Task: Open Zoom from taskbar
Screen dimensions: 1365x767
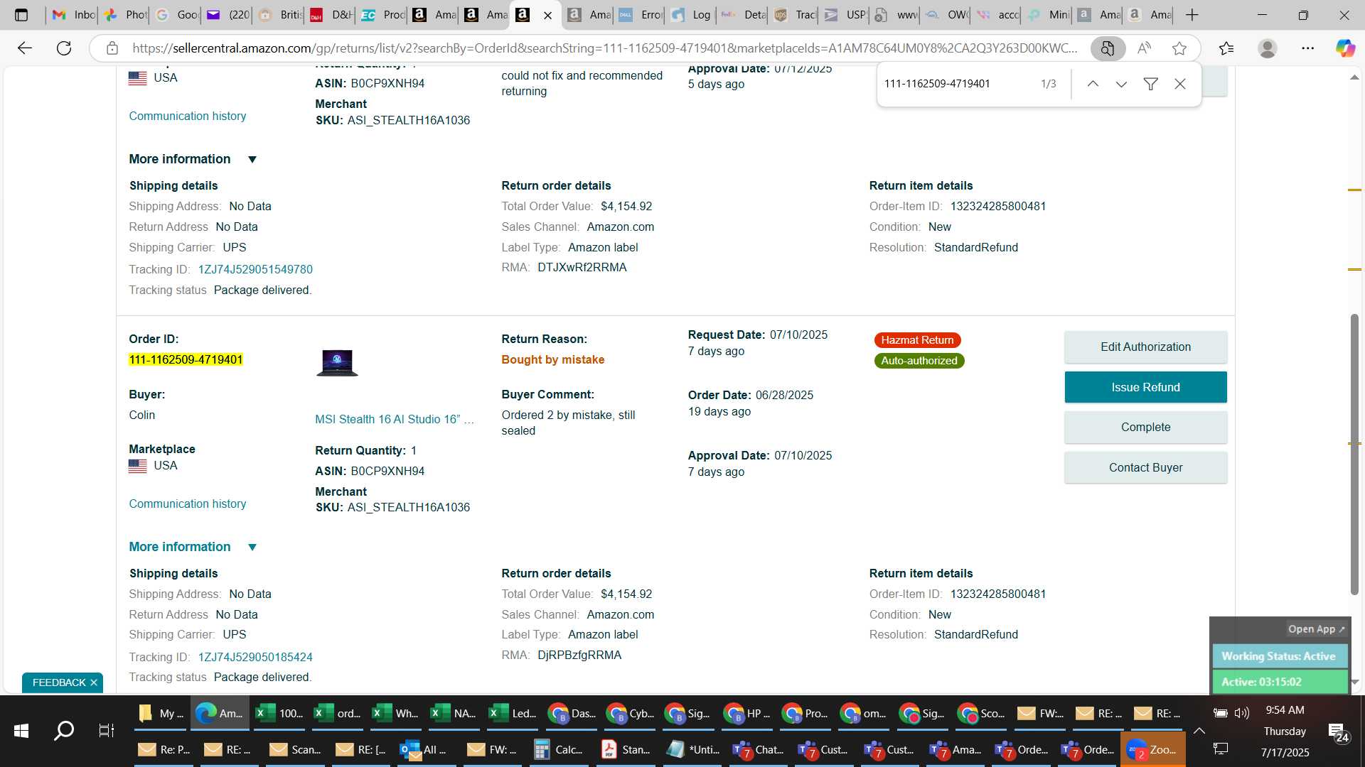Action: tap(1152, 749)
